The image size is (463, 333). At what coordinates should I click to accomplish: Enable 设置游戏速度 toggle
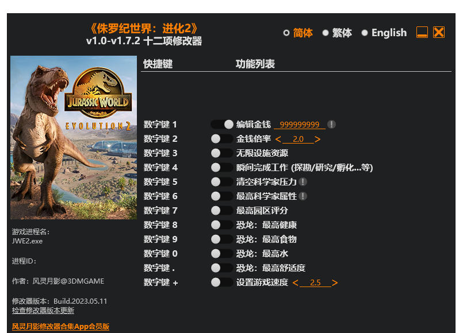point(222,282)
